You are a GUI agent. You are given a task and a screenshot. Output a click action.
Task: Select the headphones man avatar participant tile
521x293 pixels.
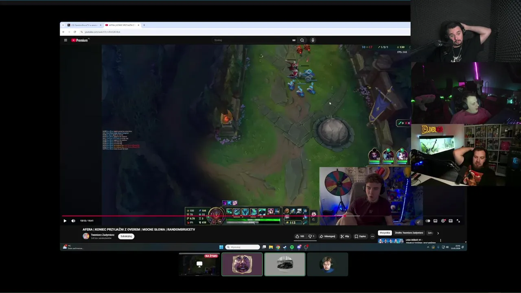click(328, 264)
